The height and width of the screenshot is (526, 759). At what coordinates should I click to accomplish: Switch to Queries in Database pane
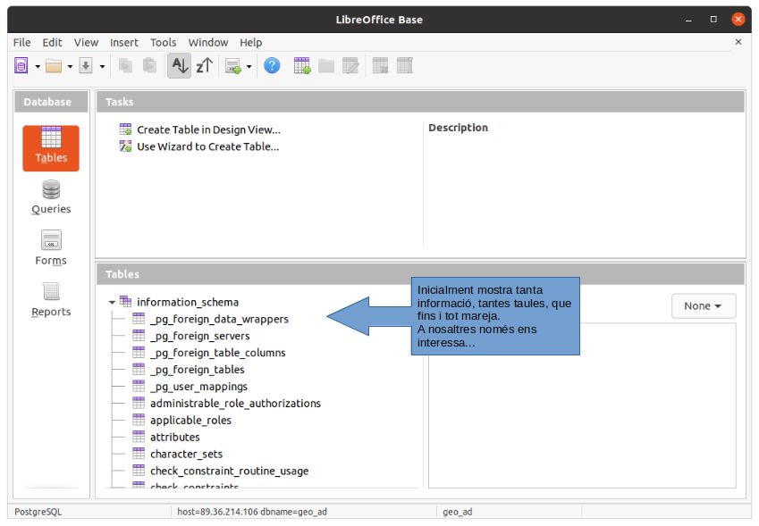51,197
